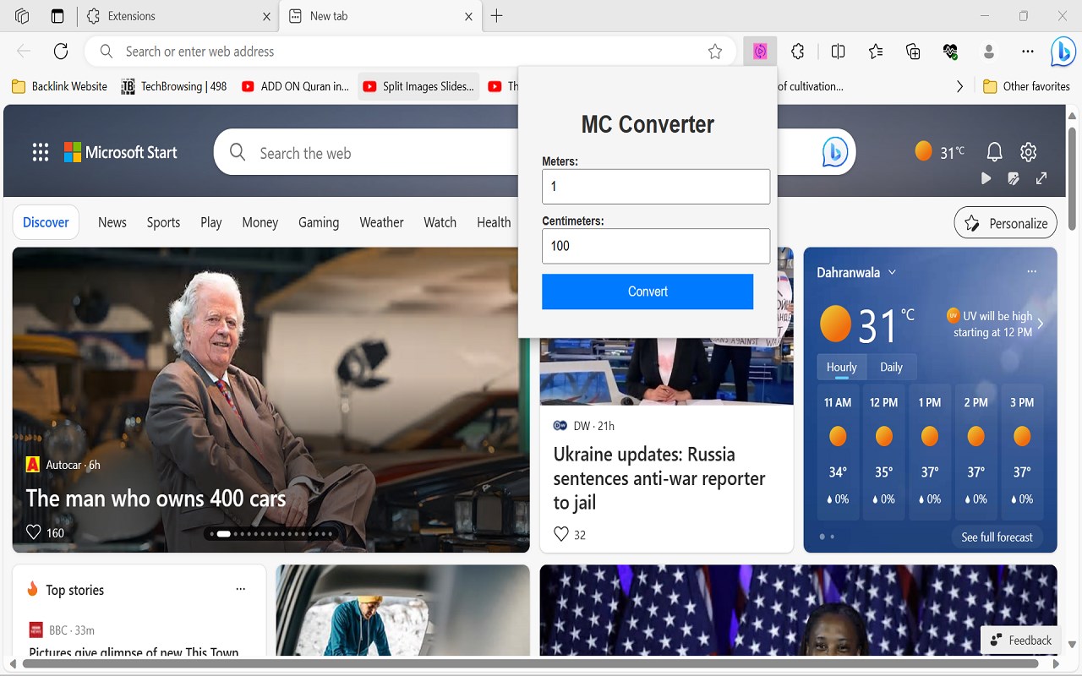Open Collections icon in toolbar
1082x676 pixels.
click(913, 52)
